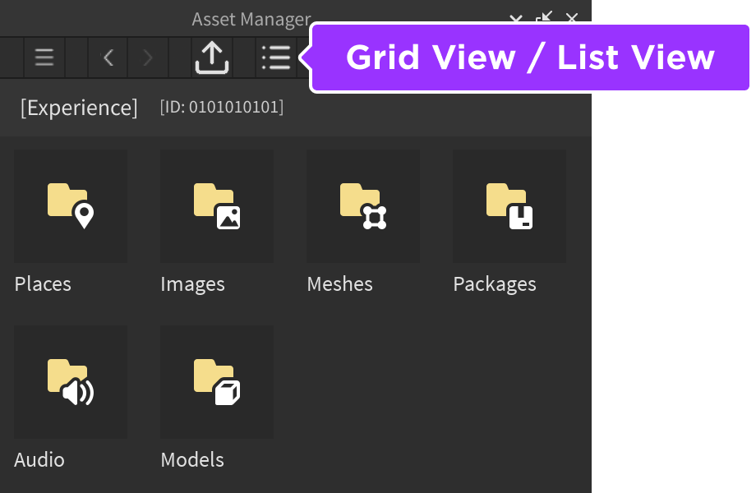
Task: Navigate forward in Asset Manager
Action: click(148, 58)
